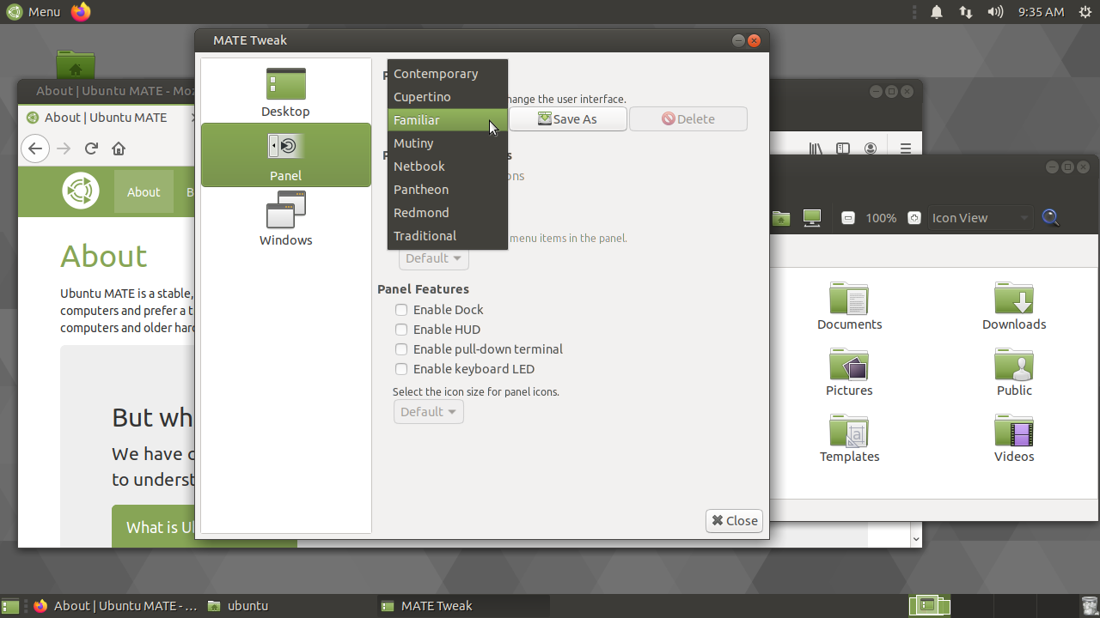Open the Videos folder

point(1014,439)
